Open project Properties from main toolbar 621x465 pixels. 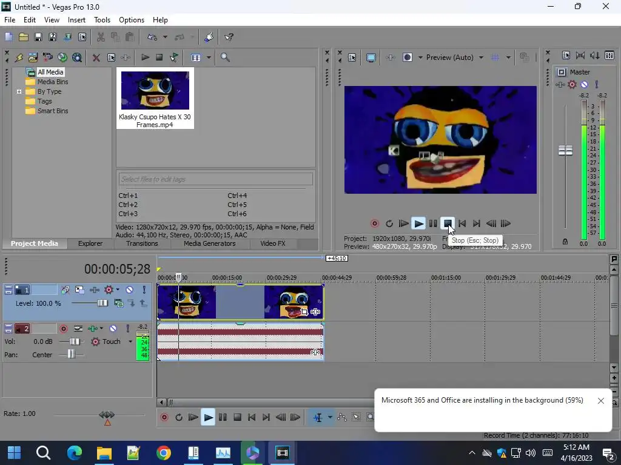pyautogui.click(x=82, y=37)
